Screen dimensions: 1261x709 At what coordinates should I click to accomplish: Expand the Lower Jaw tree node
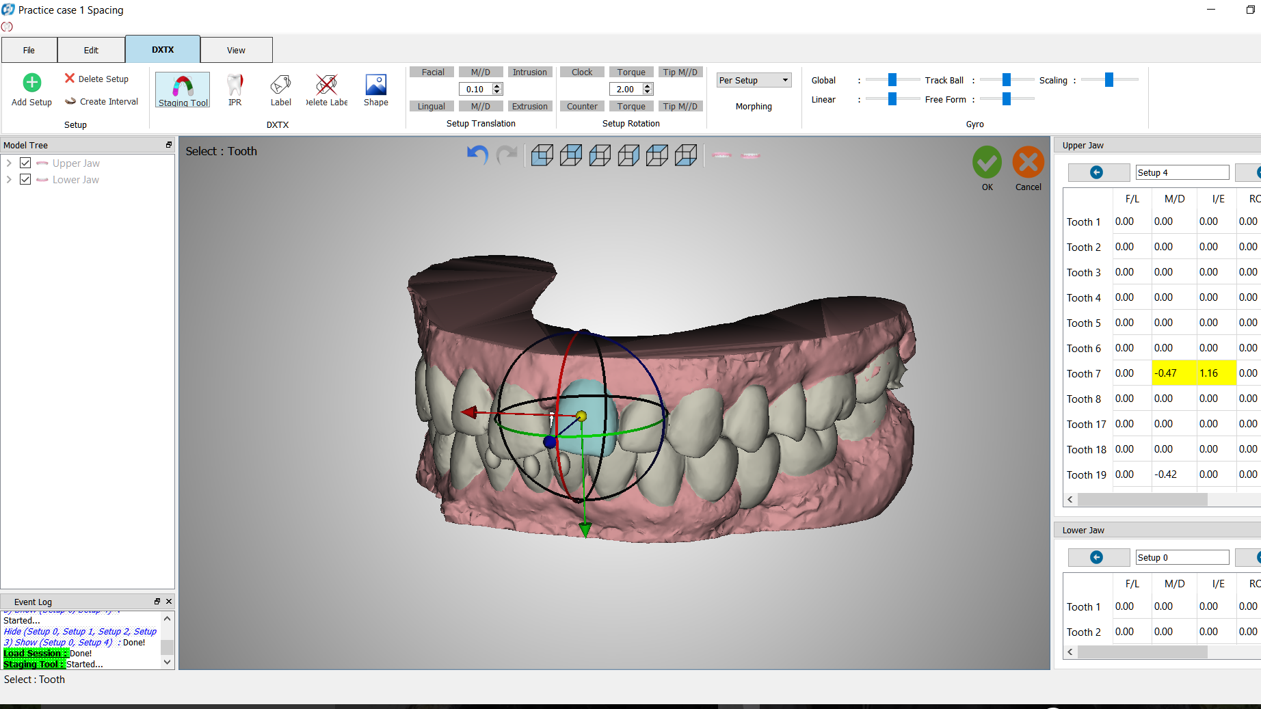tap(9, 180)
